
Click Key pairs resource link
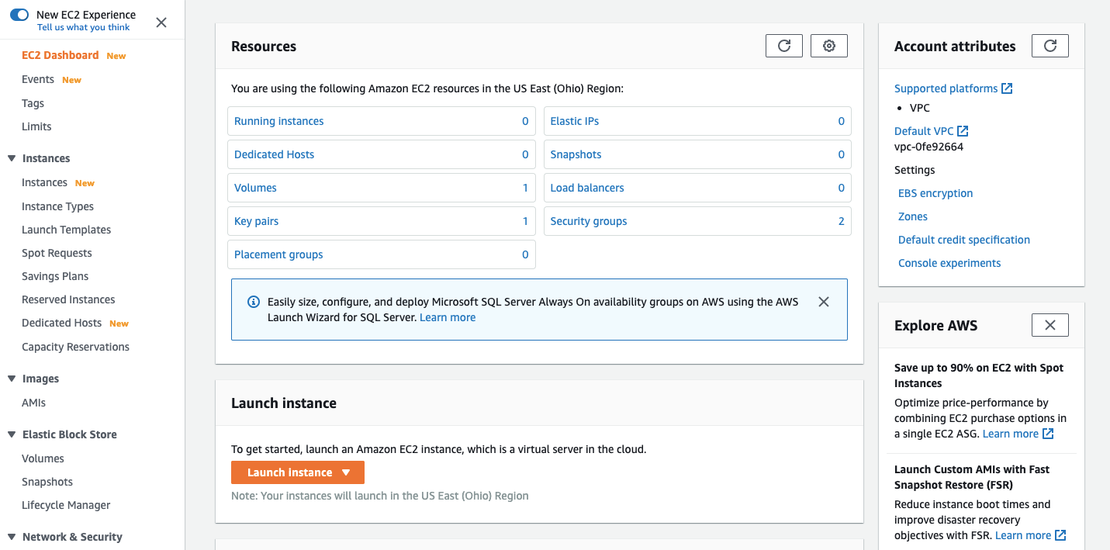pyautogui.click(x=256, y=221)
